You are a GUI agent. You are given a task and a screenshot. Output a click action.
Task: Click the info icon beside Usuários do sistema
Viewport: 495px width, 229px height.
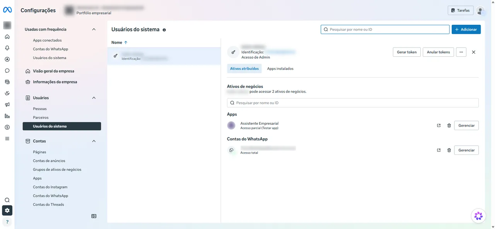(x=164, y=30)
